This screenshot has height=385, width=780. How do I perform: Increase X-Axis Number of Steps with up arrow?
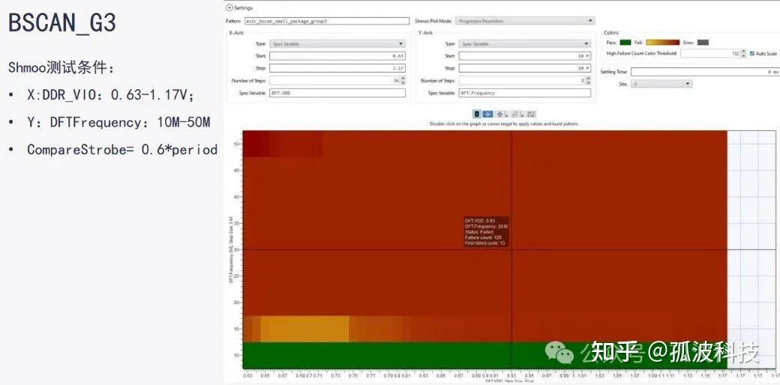[403, 79]
